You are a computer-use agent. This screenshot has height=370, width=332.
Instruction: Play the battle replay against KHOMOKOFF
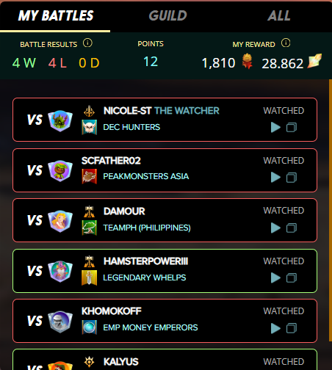(x=275, y=328)
